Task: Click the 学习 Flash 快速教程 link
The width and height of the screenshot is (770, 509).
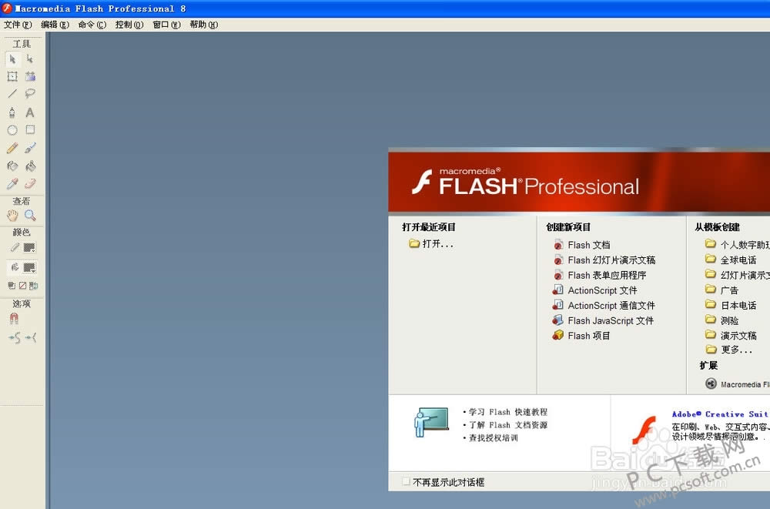Action: coord(508,412)
